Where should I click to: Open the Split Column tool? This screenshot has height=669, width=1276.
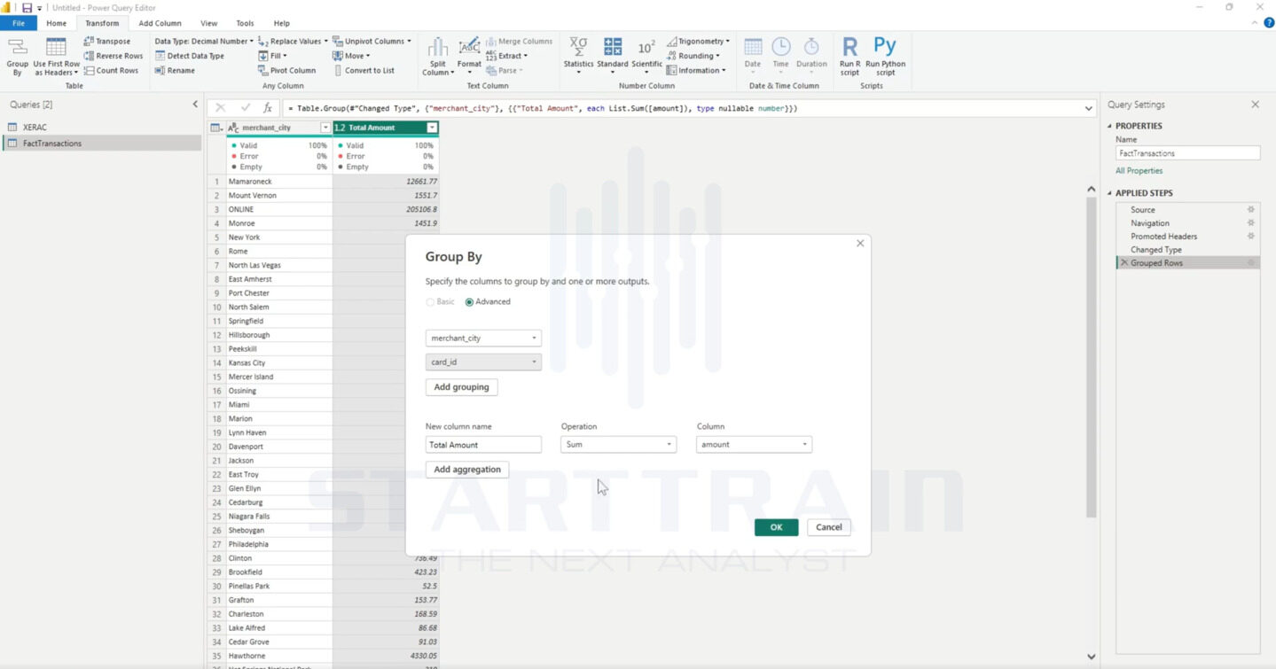[x=437, y=57]
